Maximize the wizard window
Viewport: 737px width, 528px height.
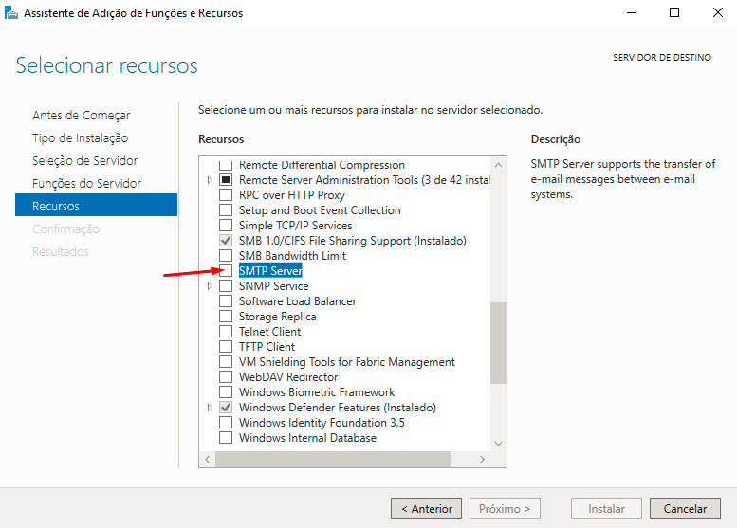pyautogui.click(x=674, y=12)
